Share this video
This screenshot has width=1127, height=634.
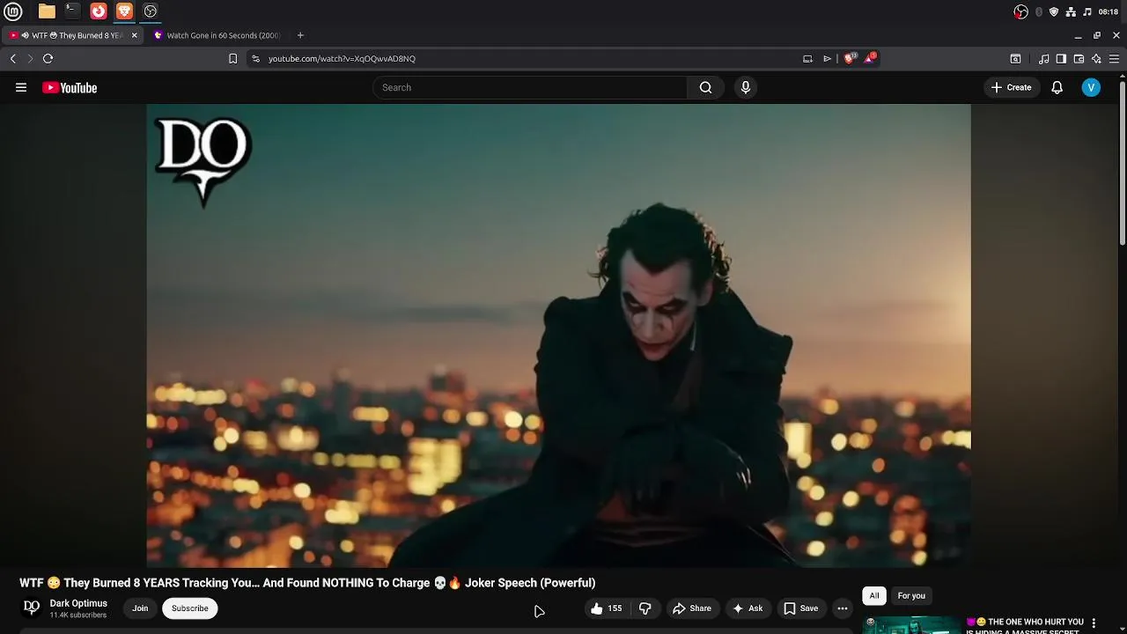coord(692,608)
